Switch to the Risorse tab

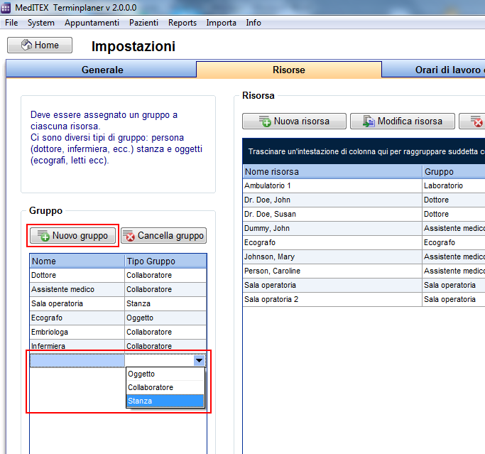[x=289, y=70]
